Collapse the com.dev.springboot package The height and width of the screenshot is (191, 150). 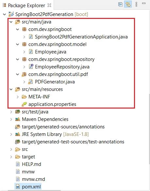coord(18,29)
